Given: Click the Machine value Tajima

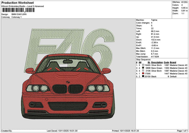Looking at the screenshot, I should tap(154, 20).
